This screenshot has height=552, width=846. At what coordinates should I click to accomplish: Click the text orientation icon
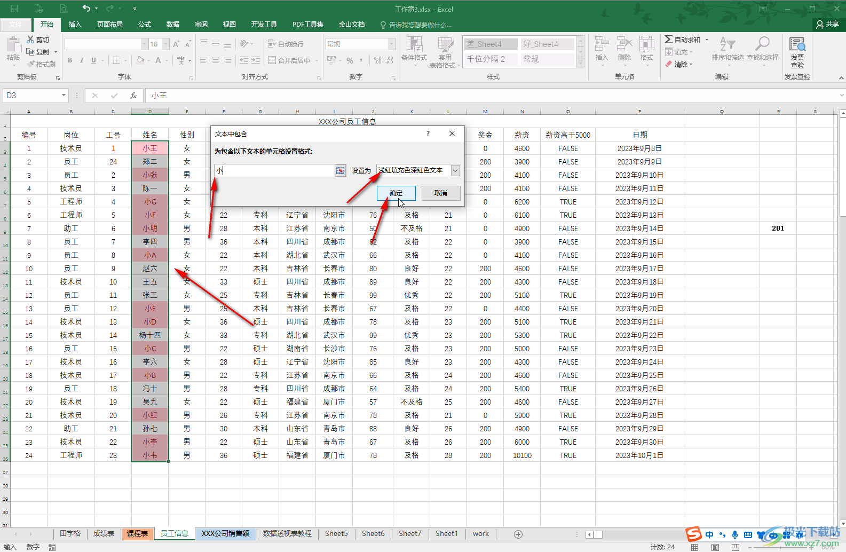(x=244, y=44)
